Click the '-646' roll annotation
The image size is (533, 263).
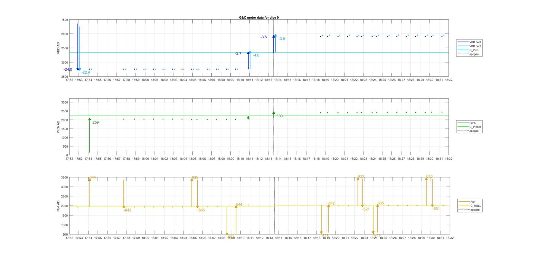tap(201, 210)
